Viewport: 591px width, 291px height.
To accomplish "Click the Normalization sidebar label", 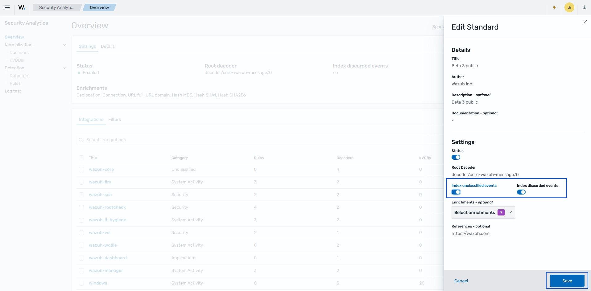I will click(19, 45).
